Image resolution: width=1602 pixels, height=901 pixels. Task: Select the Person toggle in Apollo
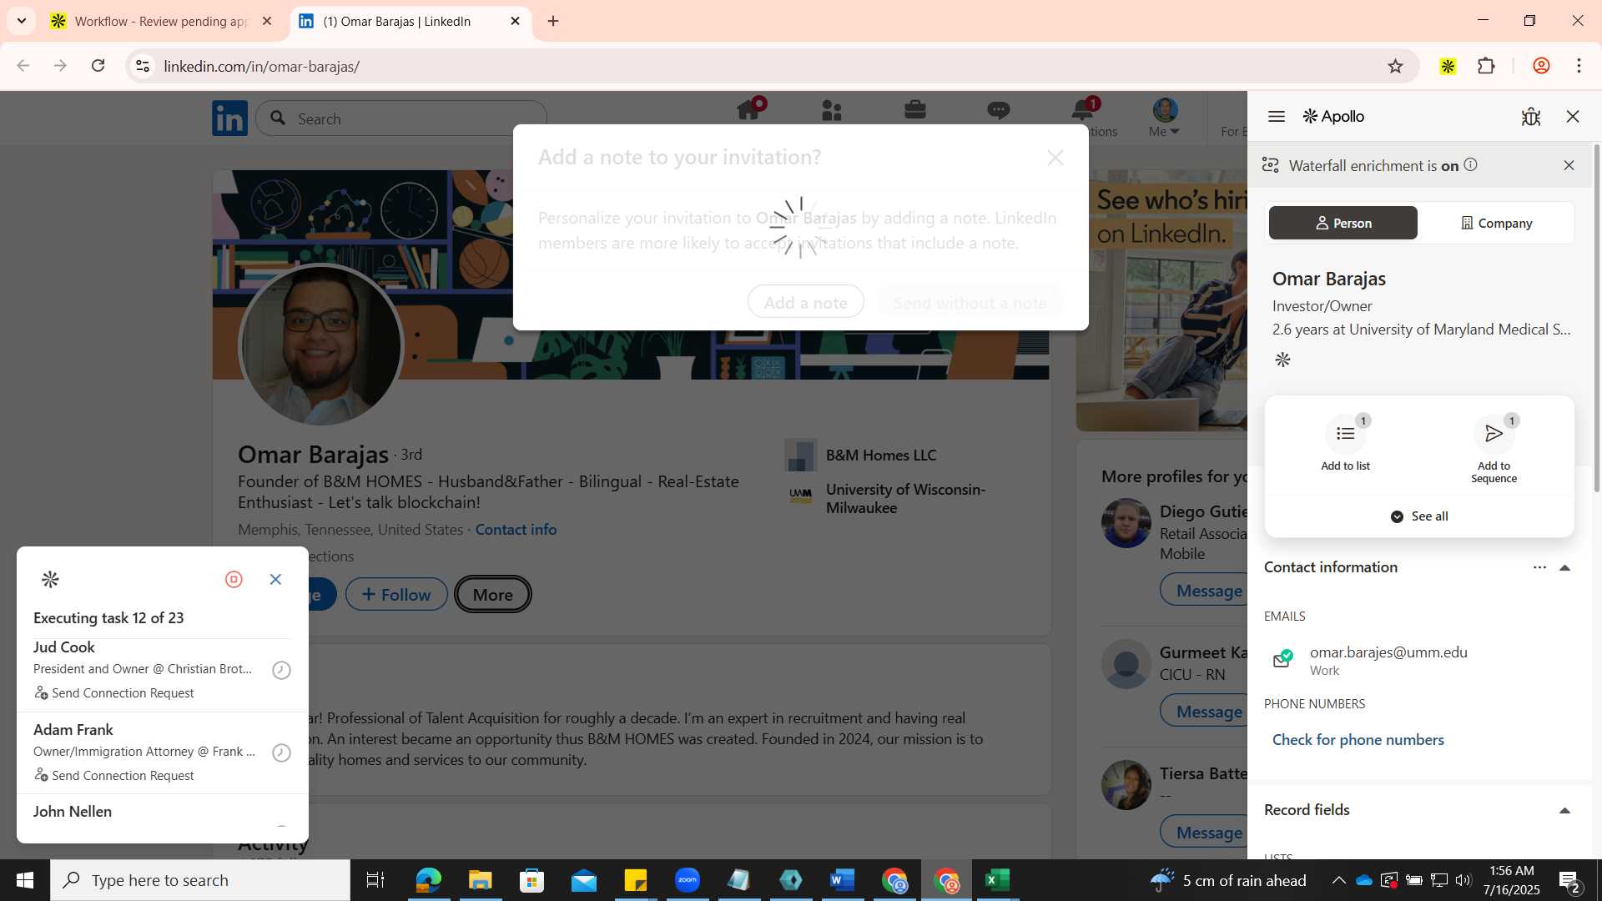[1343, 223]
